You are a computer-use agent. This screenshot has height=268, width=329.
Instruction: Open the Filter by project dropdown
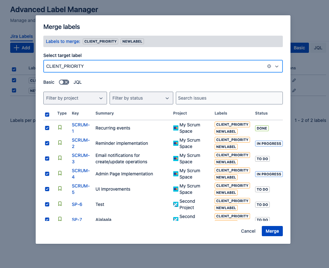click(75, 98)
